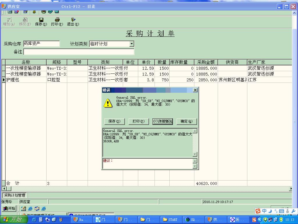Click 打印(P) button in error dialog
Viewport: 298px width, 224px height.
click(139, 121)
